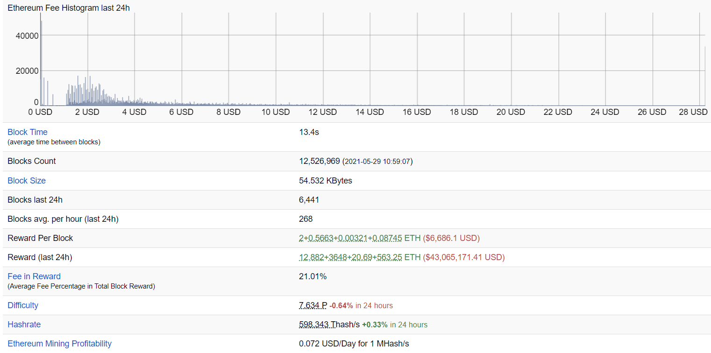The height and width of the screenshot is (353, 711).
Task: Click the 12,882 component of the 24h reward
Action: click(311, 257)
